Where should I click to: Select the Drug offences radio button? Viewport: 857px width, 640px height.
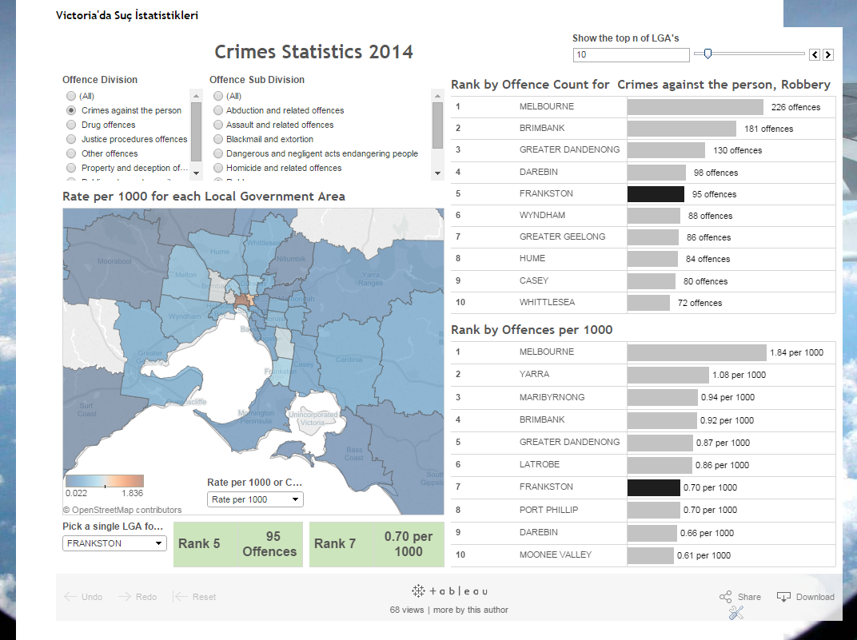(70, 125)
